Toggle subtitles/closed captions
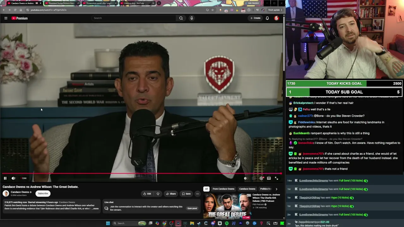Image resolution: width=404 pixels, height=227 pixels. (253, 178)
